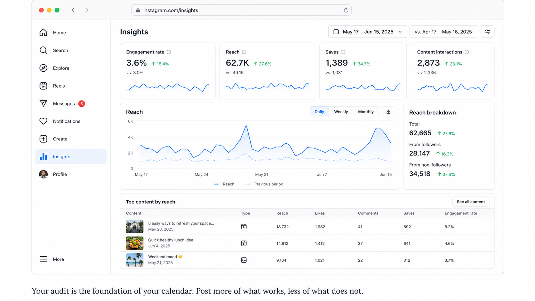Open Messages via the paper plane icon

pyautogui.click(x=43, y=104)
